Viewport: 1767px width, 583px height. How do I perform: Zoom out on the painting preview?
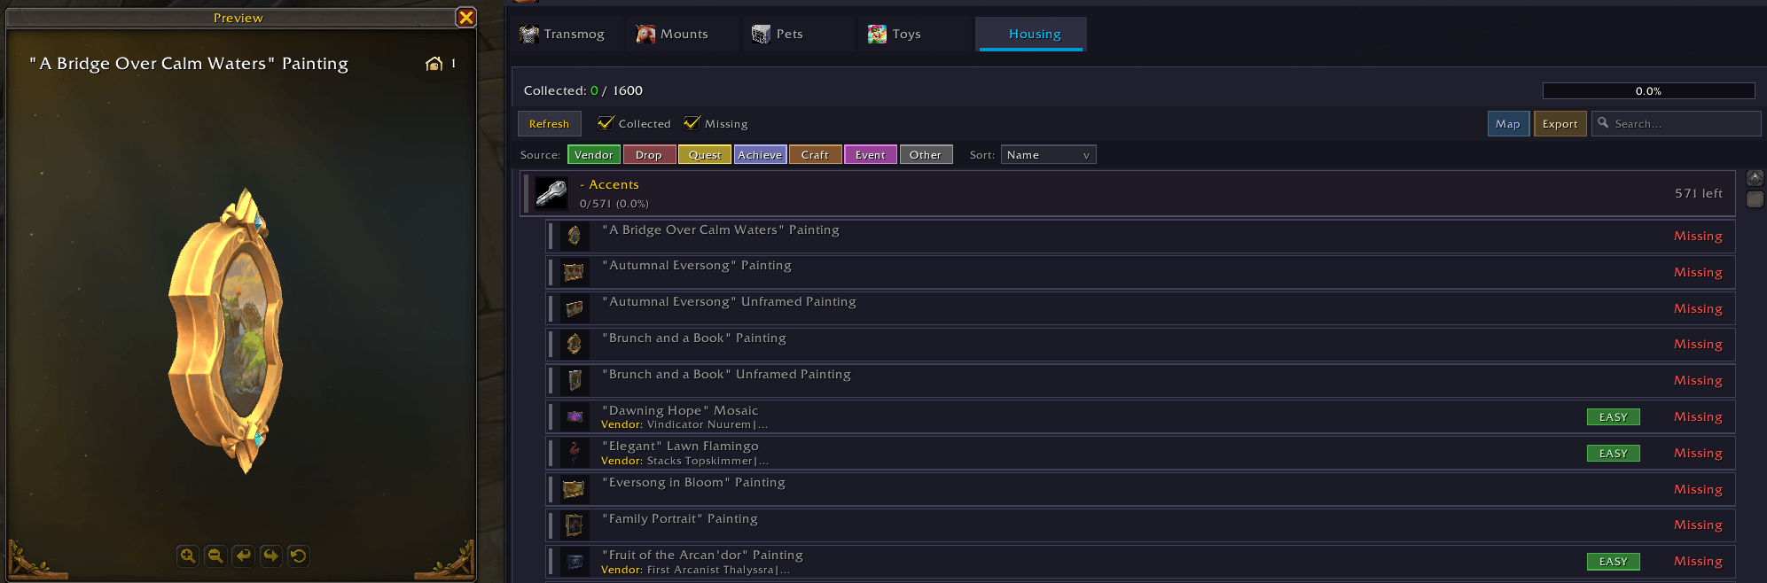point(215,556)
